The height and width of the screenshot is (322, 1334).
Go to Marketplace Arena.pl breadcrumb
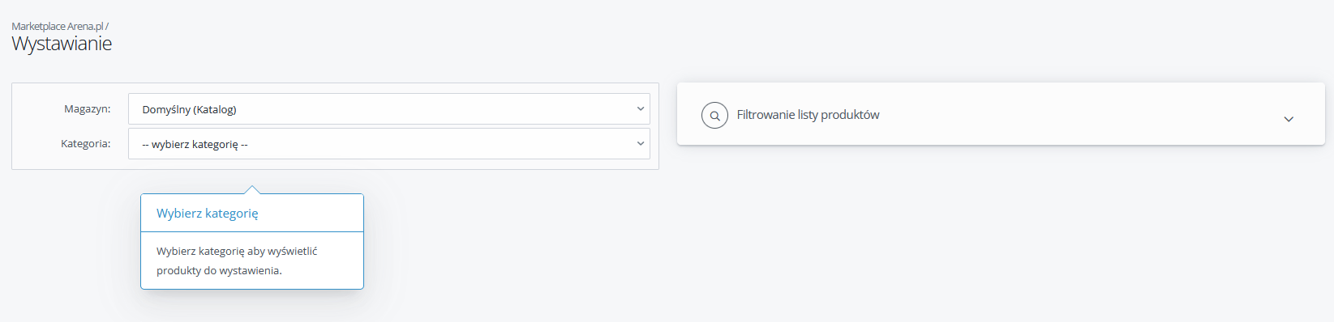point(58,26)
